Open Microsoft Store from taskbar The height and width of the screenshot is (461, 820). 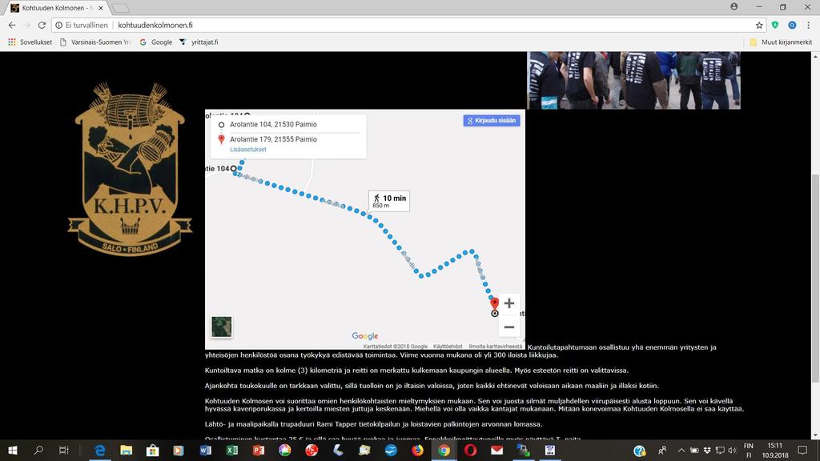pos(152,450)
